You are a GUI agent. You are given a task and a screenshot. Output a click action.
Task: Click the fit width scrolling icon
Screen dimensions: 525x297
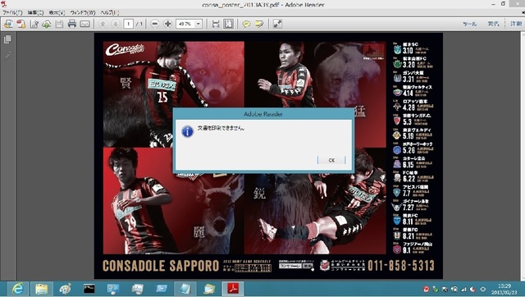pos(216,24)
